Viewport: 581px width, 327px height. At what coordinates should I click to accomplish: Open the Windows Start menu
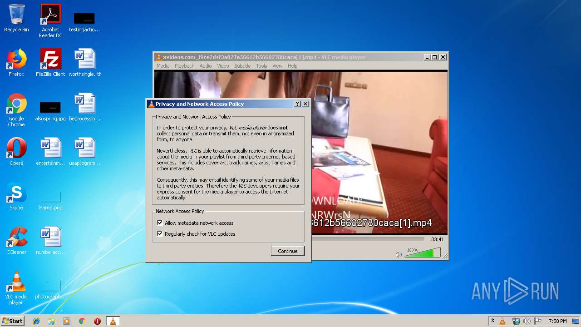[13, 321]
